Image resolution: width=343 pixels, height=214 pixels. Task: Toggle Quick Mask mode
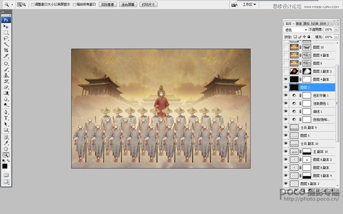coord(6,175)
